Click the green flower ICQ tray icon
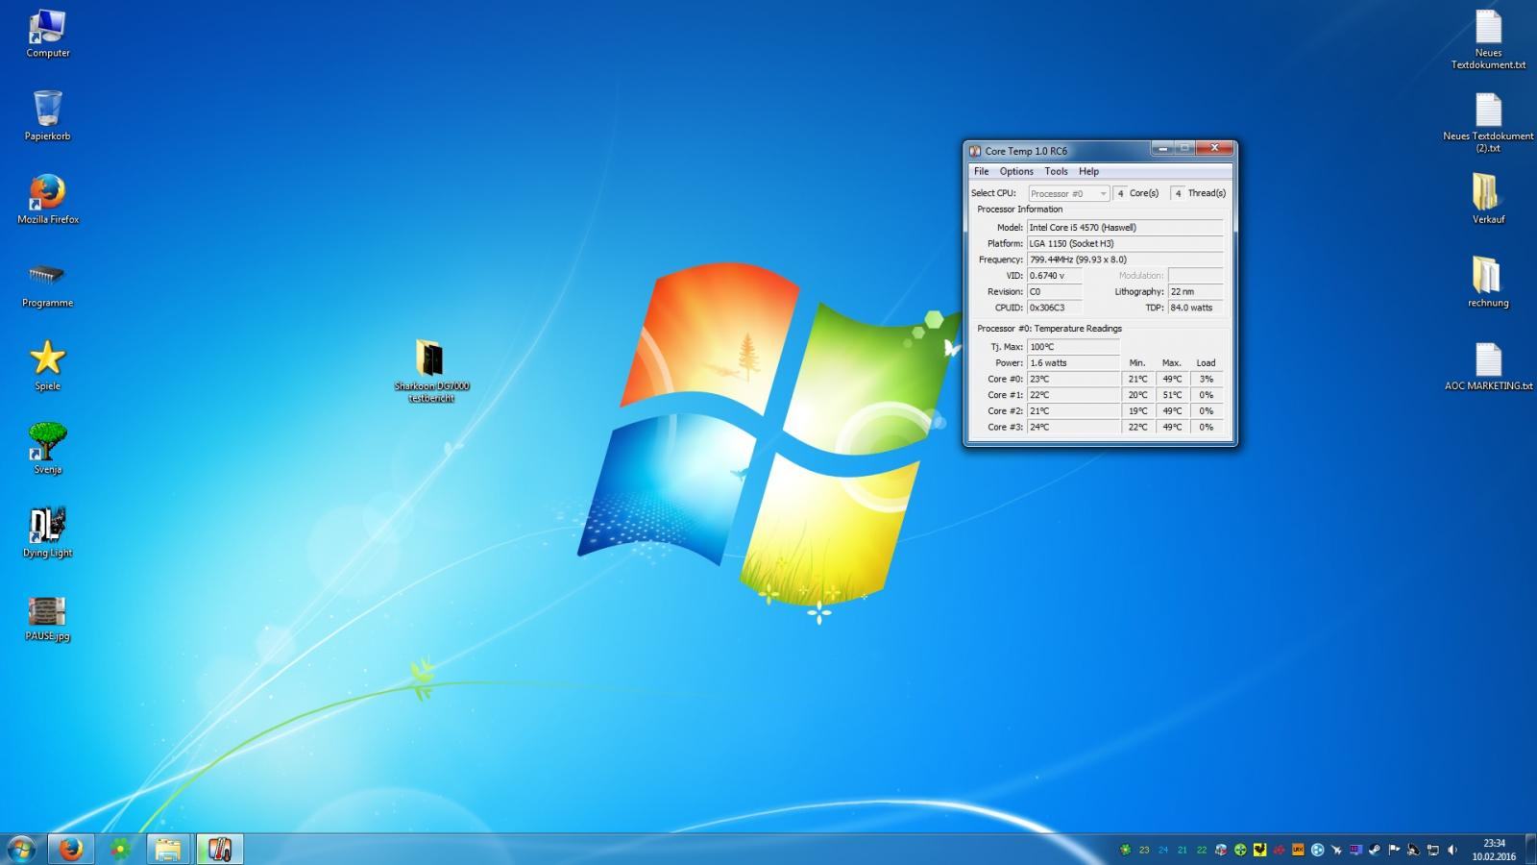Screen dimensions: 1537x865 click(x=1125, y=850)
